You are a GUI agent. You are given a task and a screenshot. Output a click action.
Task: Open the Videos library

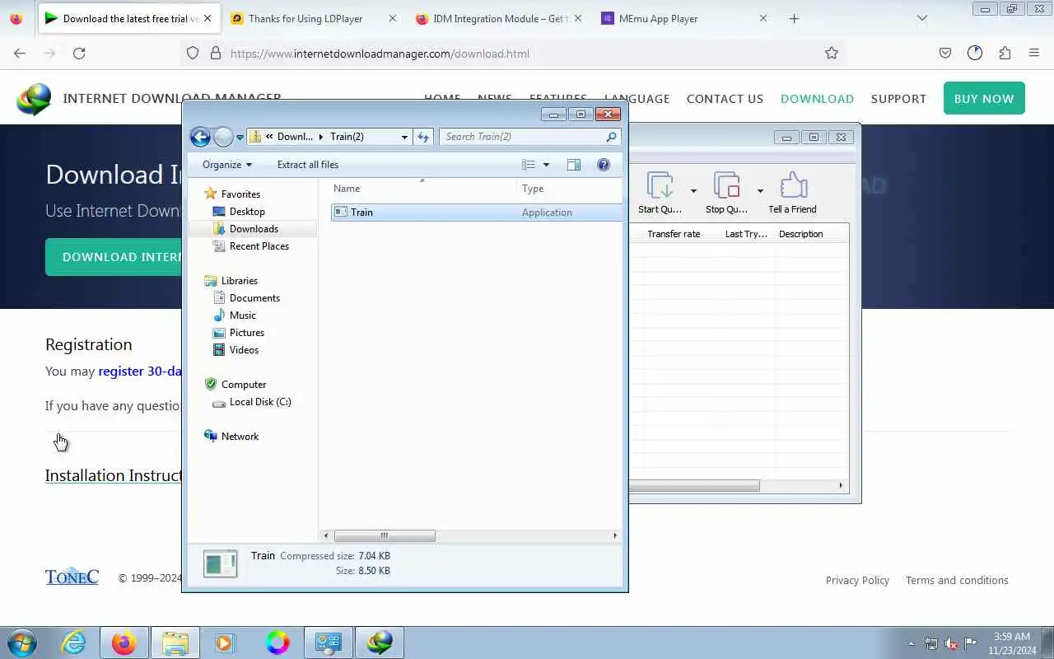[244, 350]
